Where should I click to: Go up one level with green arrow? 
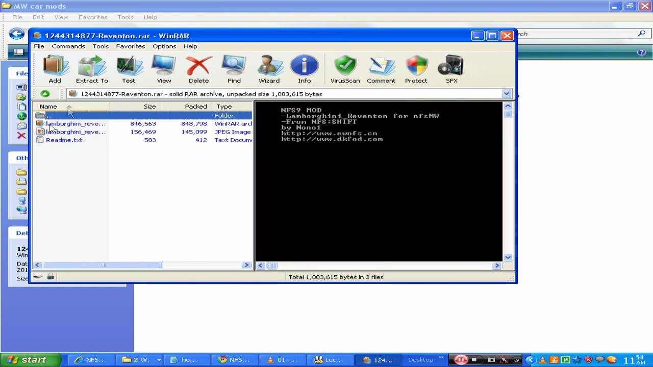click(45, 94)
